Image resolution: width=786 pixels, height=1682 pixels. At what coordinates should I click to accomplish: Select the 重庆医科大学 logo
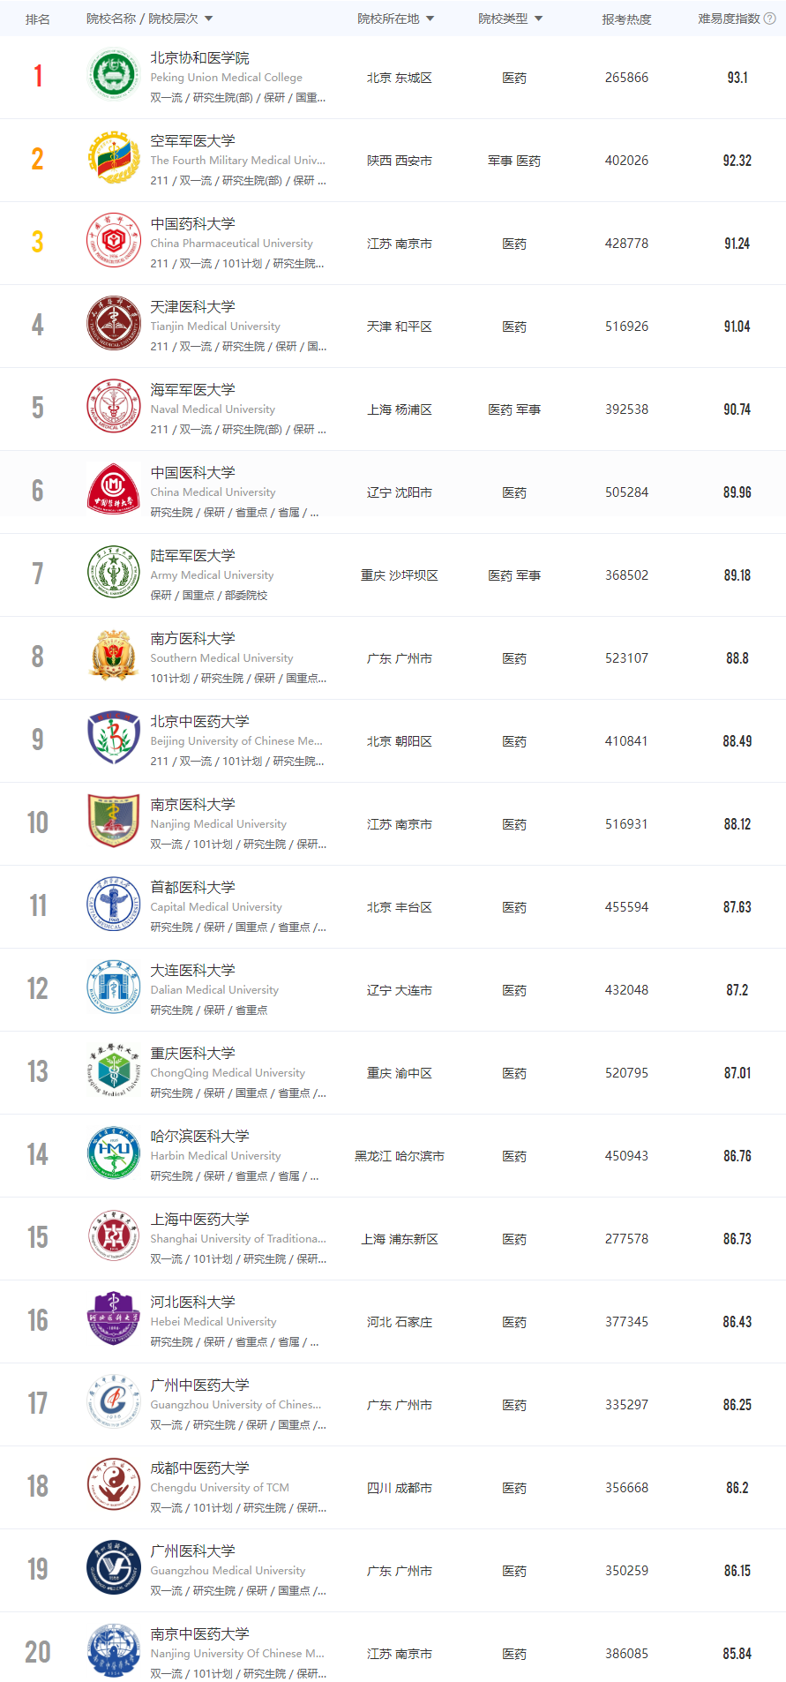[114, 1071]
